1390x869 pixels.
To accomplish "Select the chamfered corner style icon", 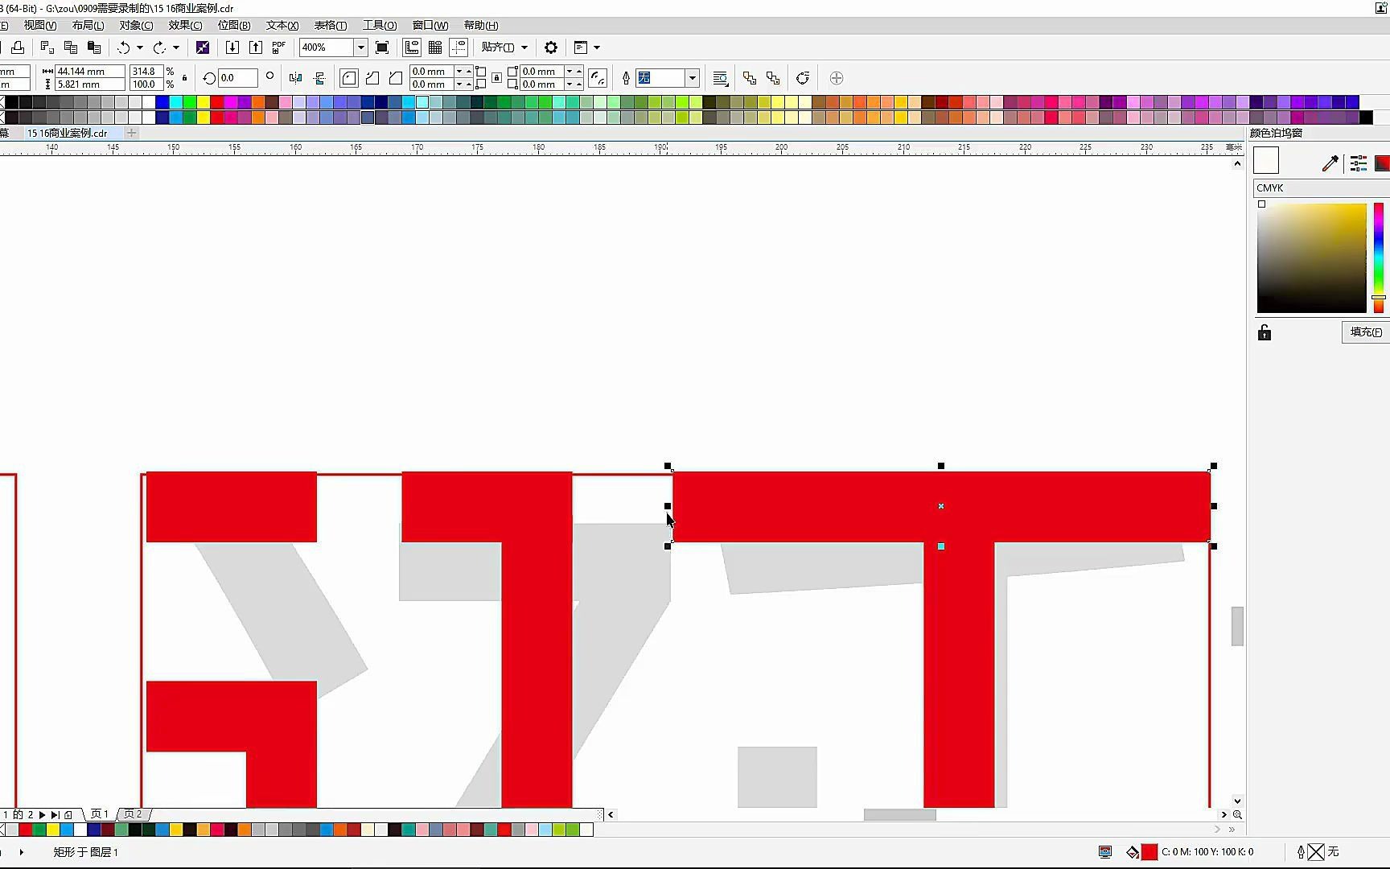I will click(396, 78).
